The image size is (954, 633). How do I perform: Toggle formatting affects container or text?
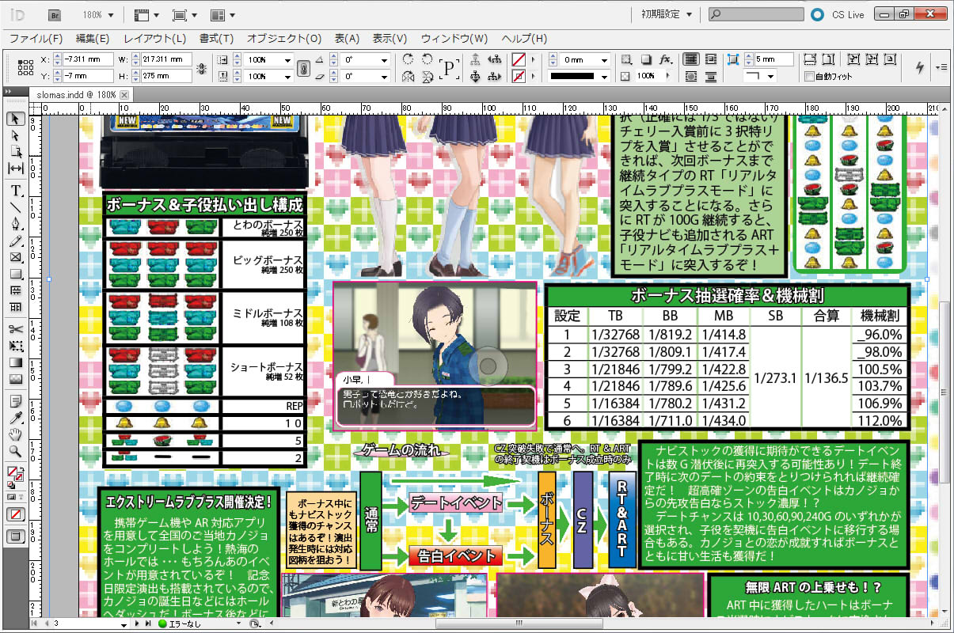click(15, 497)
